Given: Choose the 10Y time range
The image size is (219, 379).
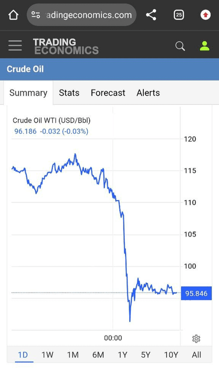Looking at the screenshot, I should pos(171,355).
